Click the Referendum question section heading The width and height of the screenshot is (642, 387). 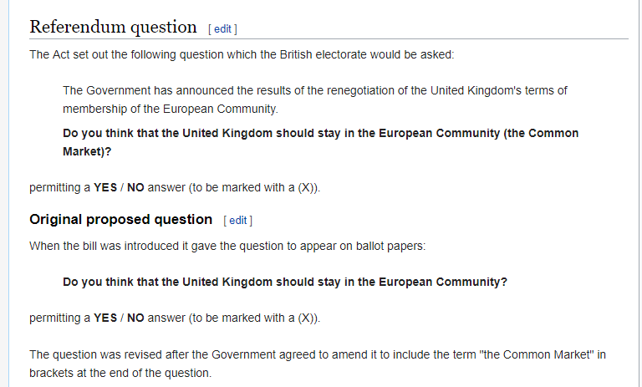pos(113,27)
